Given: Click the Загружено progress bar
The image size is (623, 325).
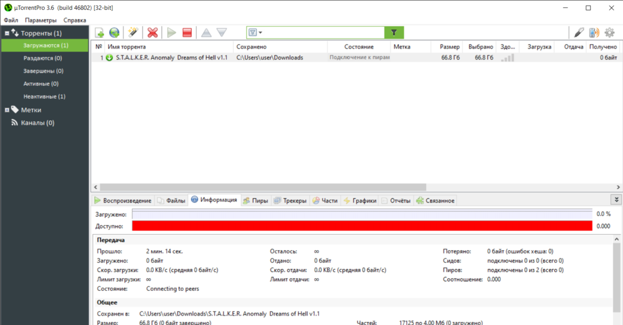Looking at the screenshot, I should [362, 214].
